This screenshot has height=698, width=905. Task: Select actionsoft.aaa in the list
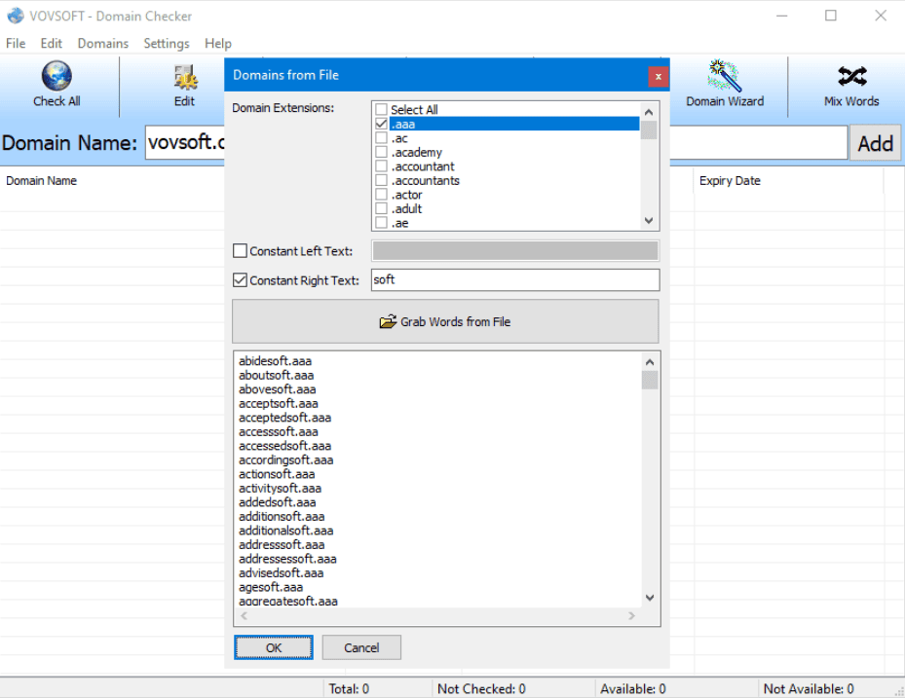click(277, 474)
